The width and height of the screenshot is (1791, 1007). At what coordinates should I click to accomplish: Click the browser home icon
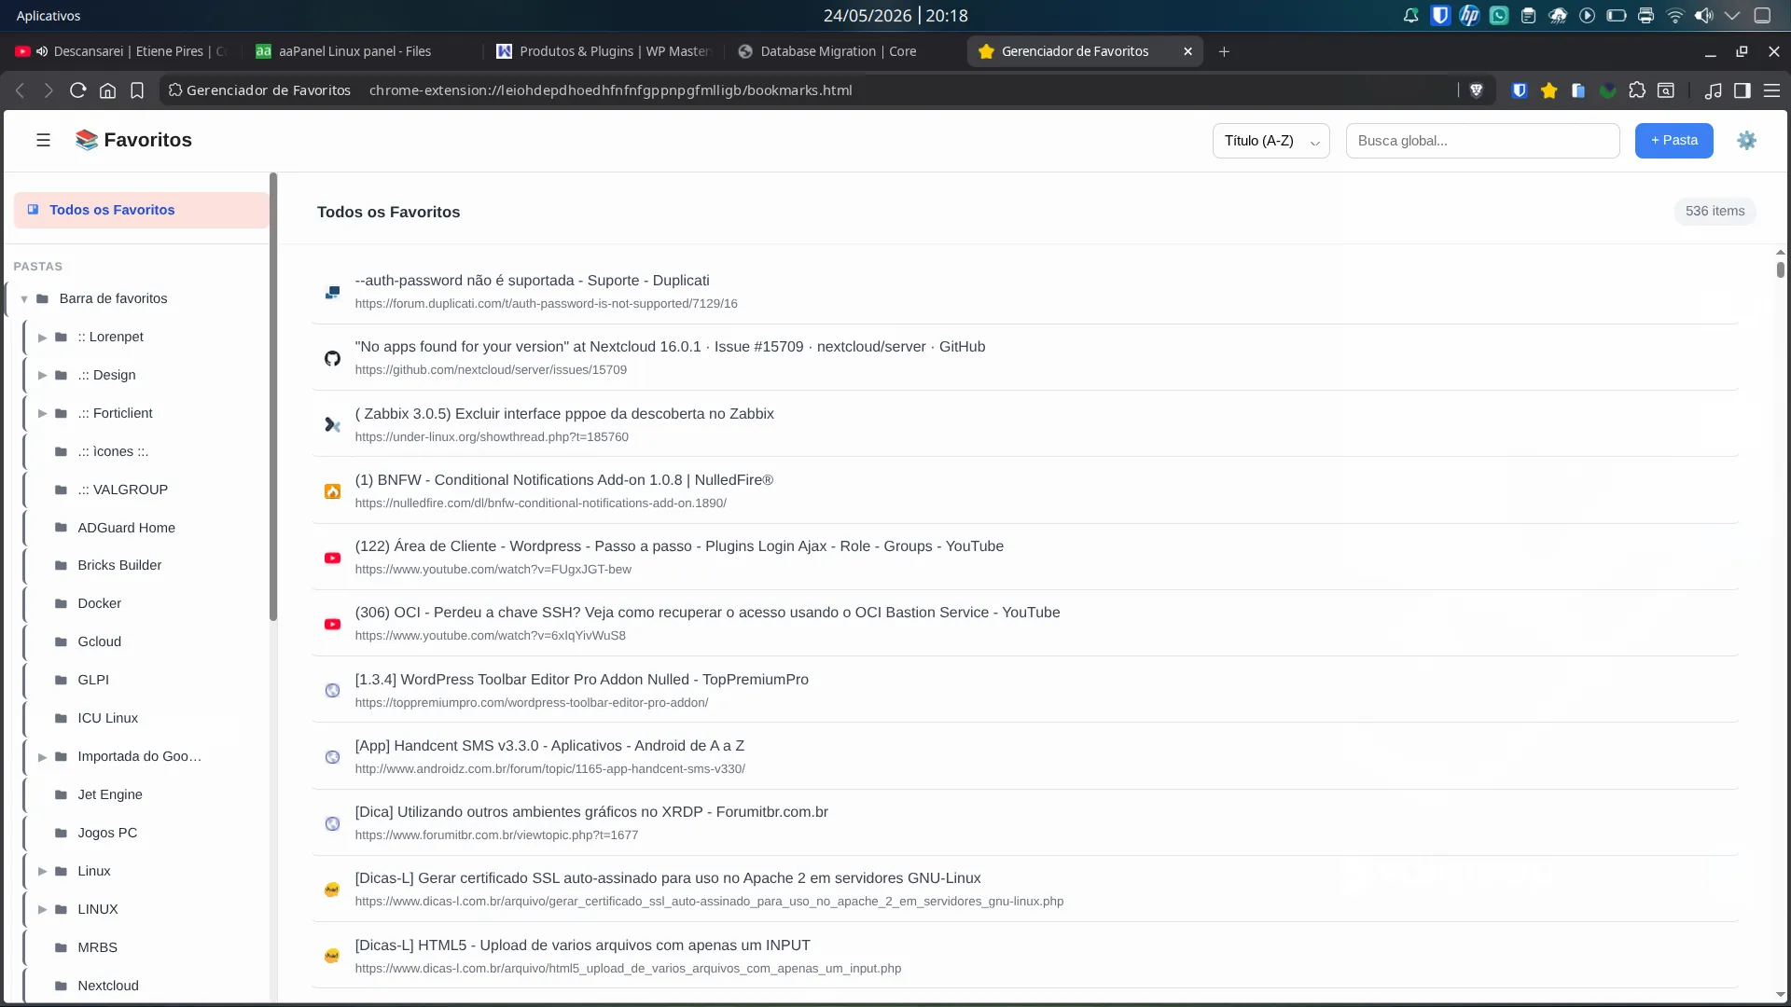[108, 90]
